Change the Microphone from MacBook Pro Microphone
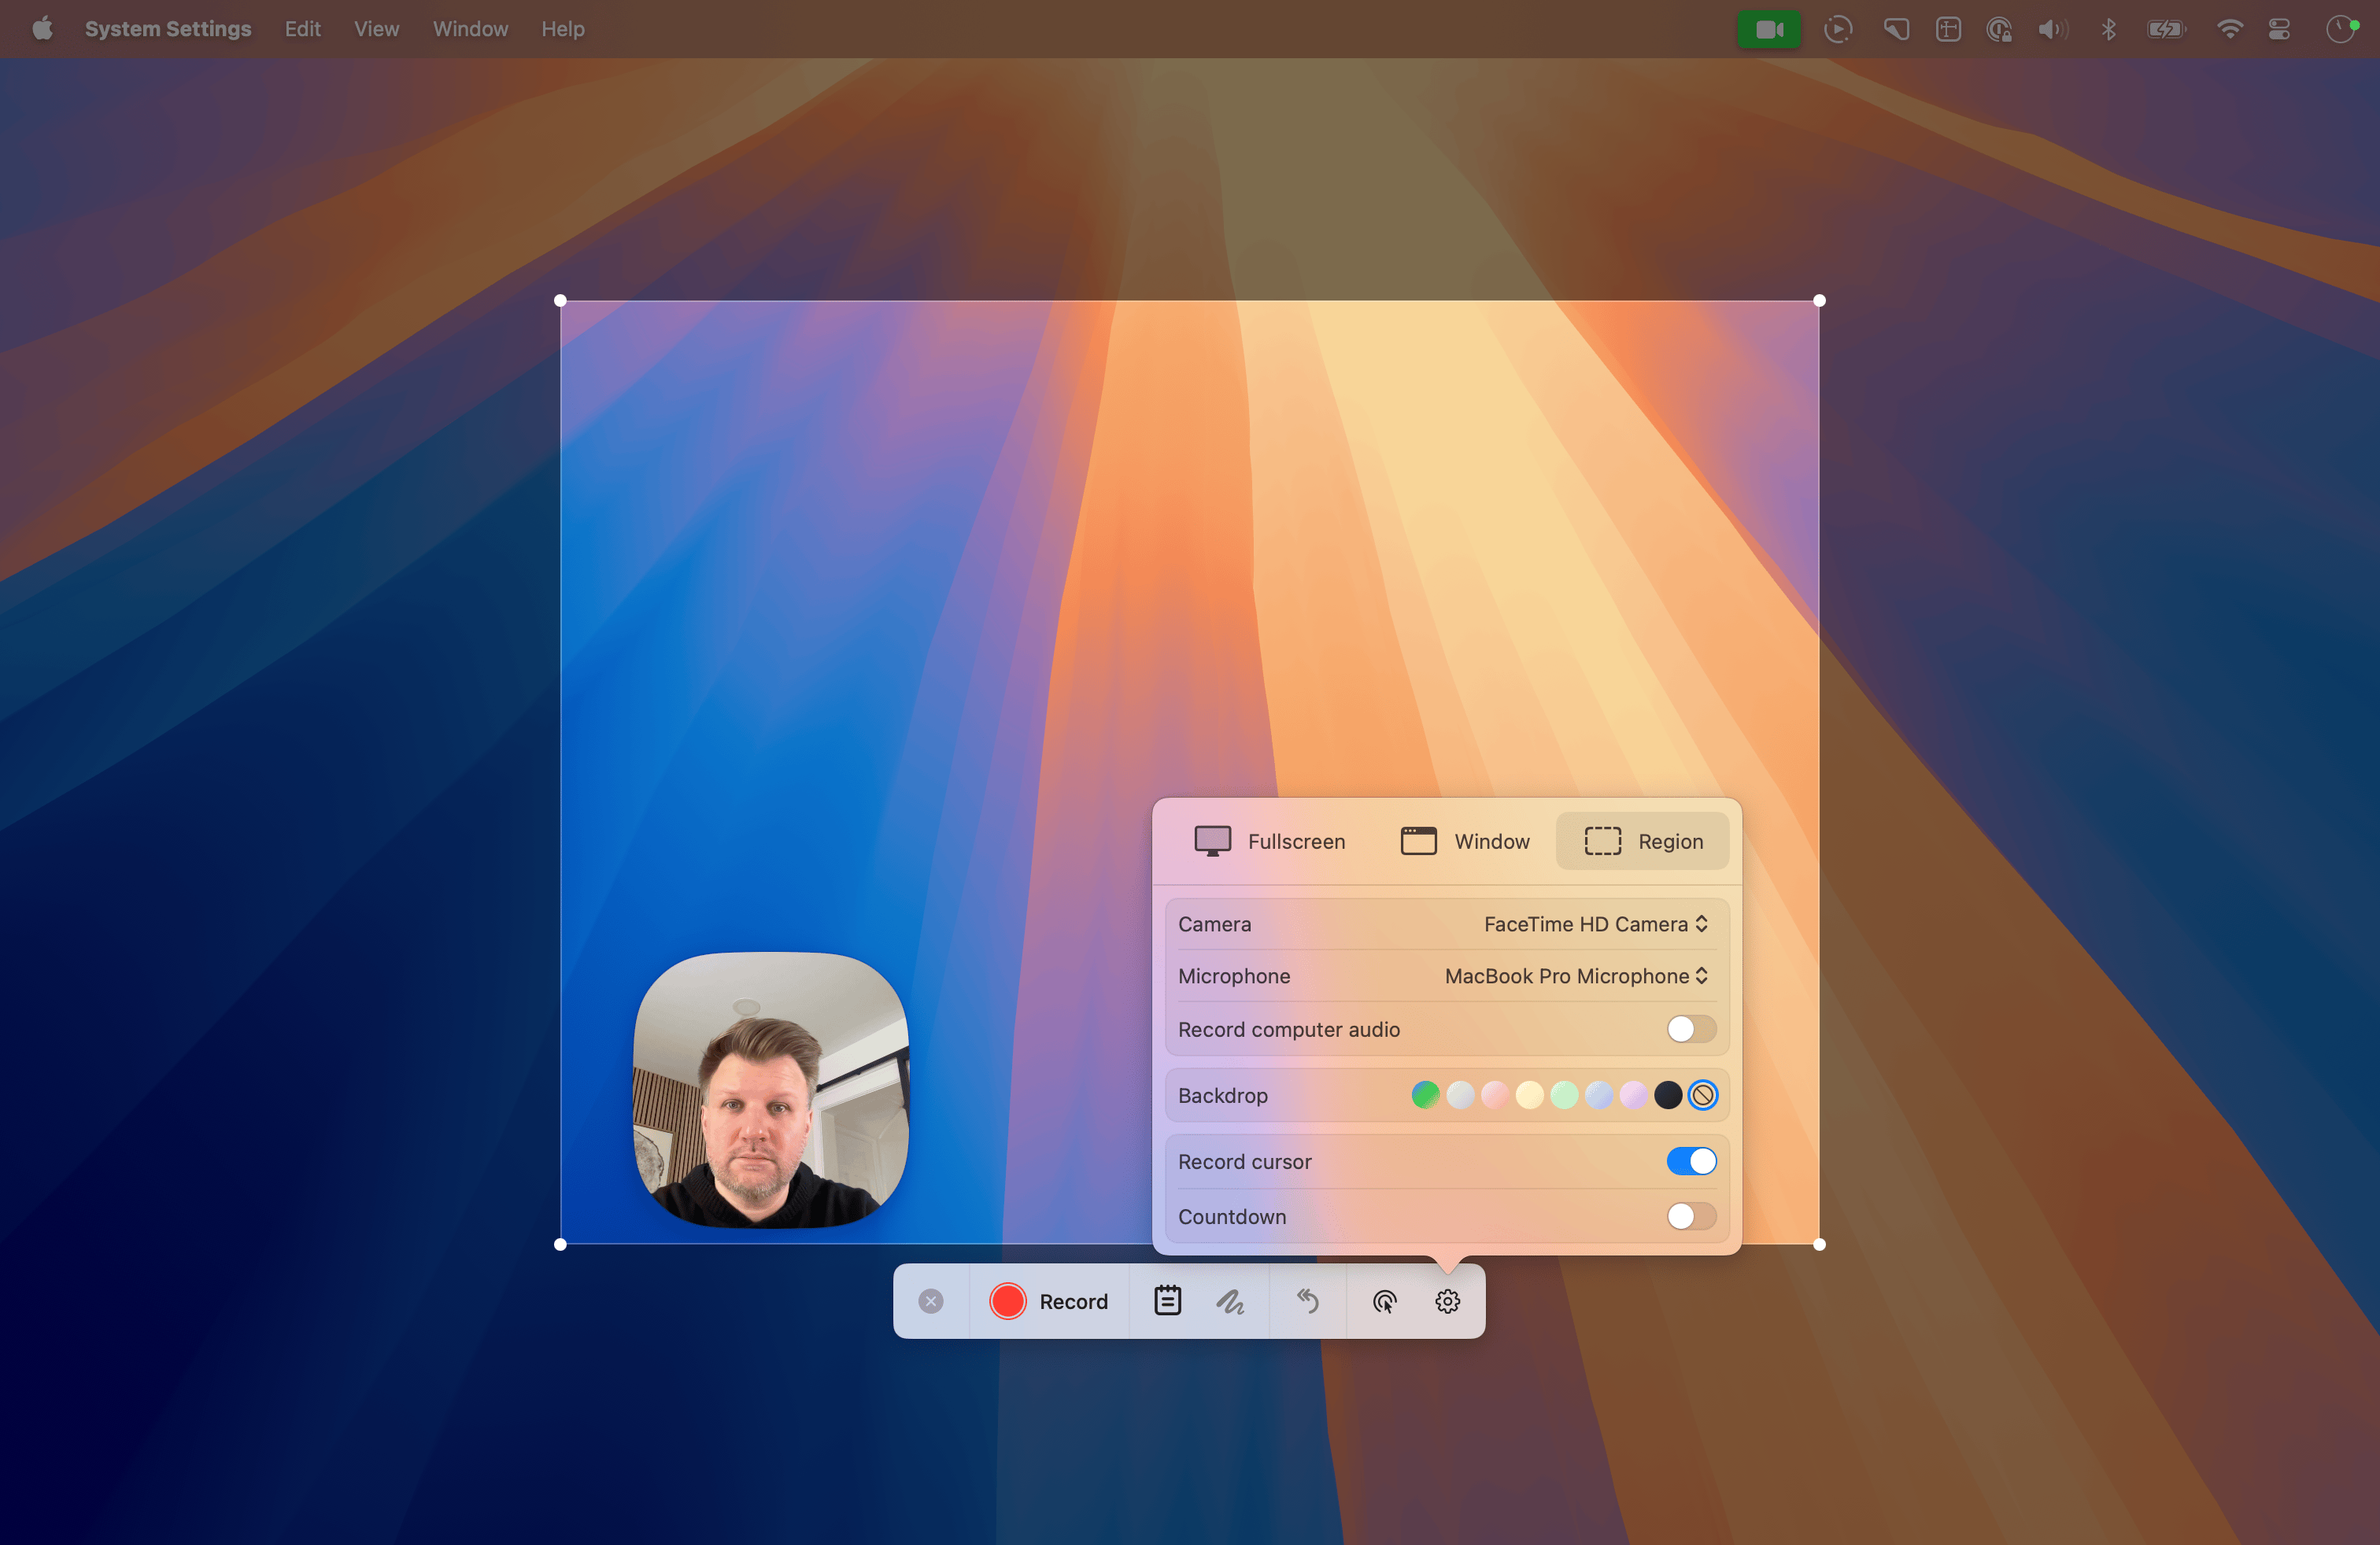 (1576, 976)
